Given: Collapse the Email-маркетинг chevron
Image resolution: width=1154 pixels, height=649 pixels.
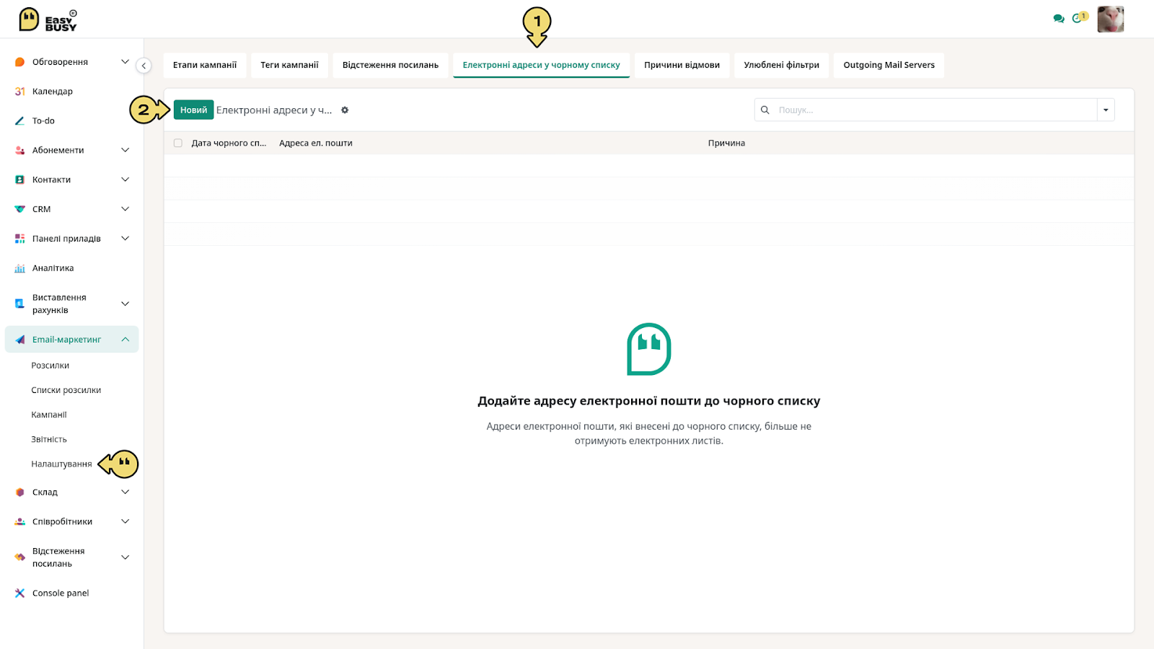Looking at the screenshot, I should click(x=125, y=340).
